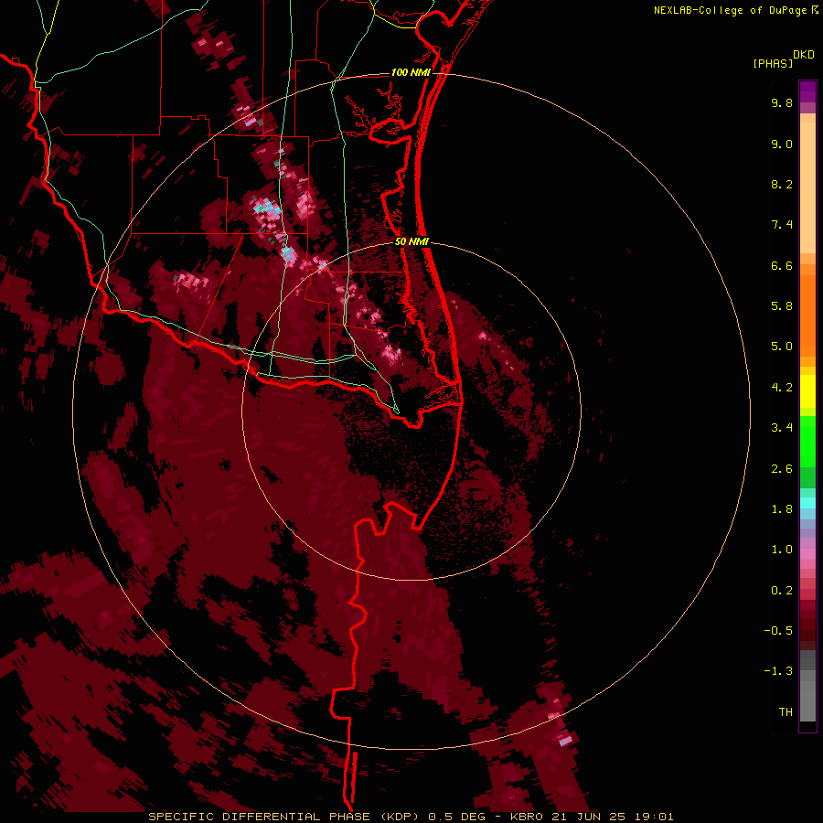Click the '50 NMI' range ring label
The width and height of the screenshot is (823, 823).
[x=411, y=241]
